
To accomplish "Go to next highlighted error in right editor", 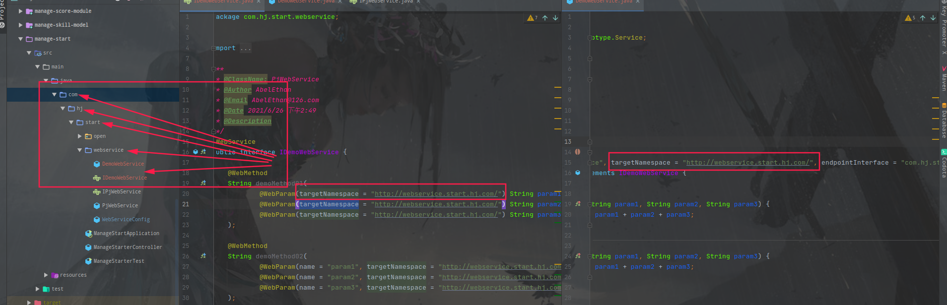I will point(933,18).
